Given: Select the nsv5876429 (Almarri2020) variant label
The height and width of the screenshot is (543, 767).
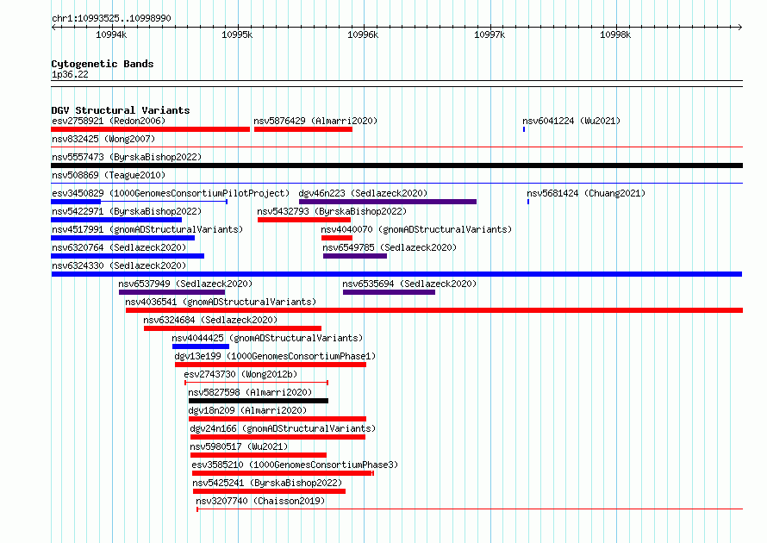Looking at the screenshot, I should click(x=315, y=121).
